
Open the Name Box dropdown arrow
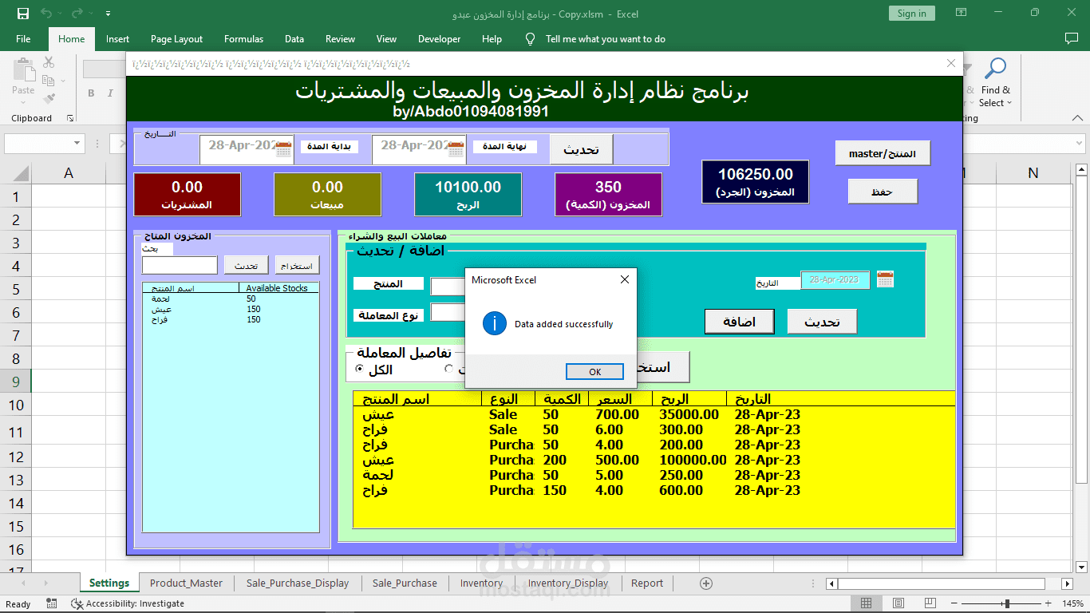[x=77, y=144]
